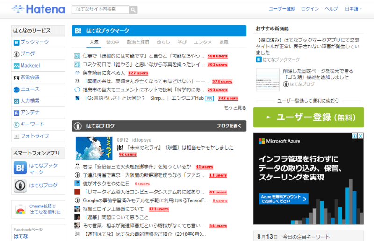Viewport: 374px width, 241px height.
Task: Select the 人気 tab
Action: [94, 42]
